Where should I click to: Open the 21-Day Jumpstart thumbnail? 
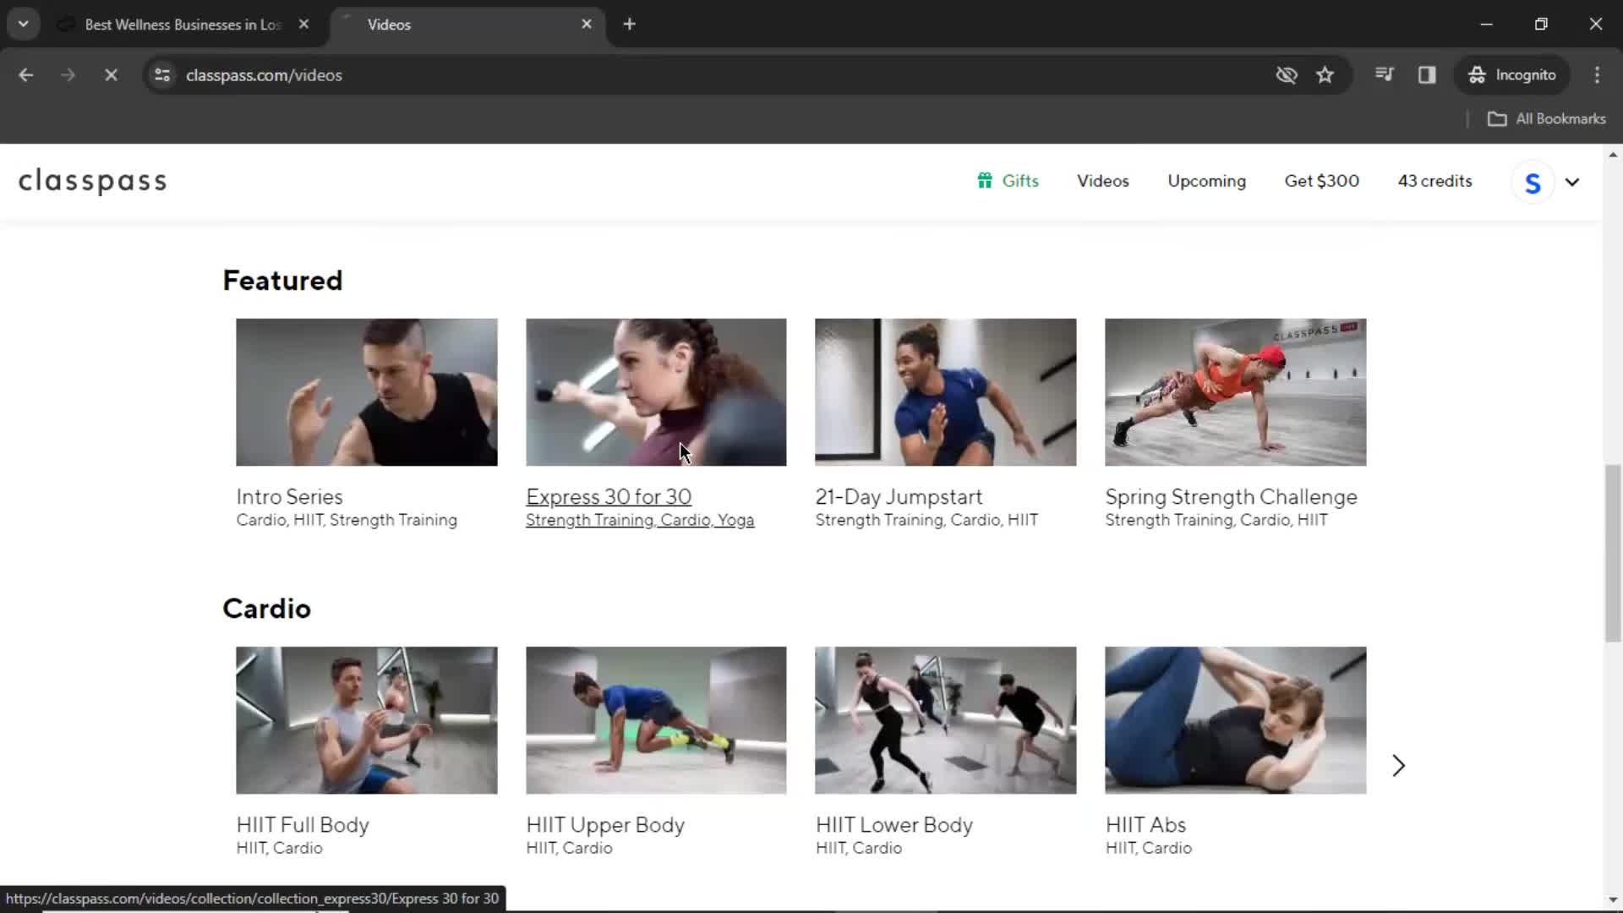point(945,392)
